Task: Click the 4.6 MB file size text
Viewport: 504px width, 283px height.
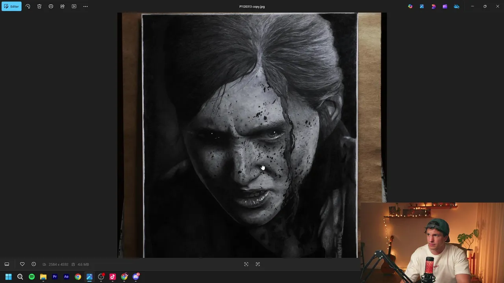Action: coord(83,265)
